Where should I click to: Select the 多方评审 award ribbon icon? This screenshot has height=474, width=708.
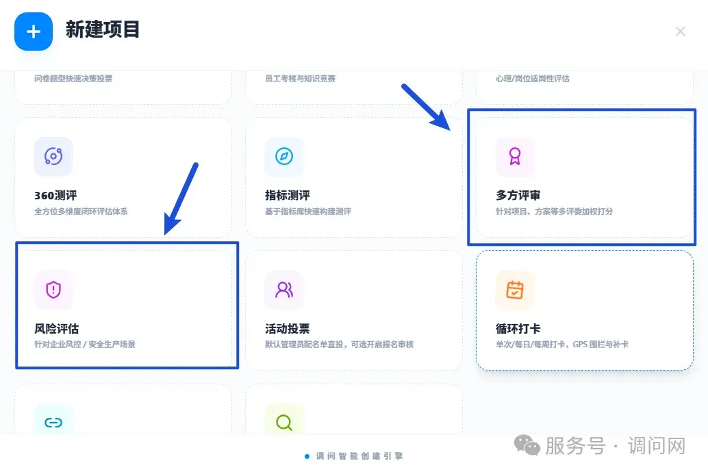[x=515, y=156]
